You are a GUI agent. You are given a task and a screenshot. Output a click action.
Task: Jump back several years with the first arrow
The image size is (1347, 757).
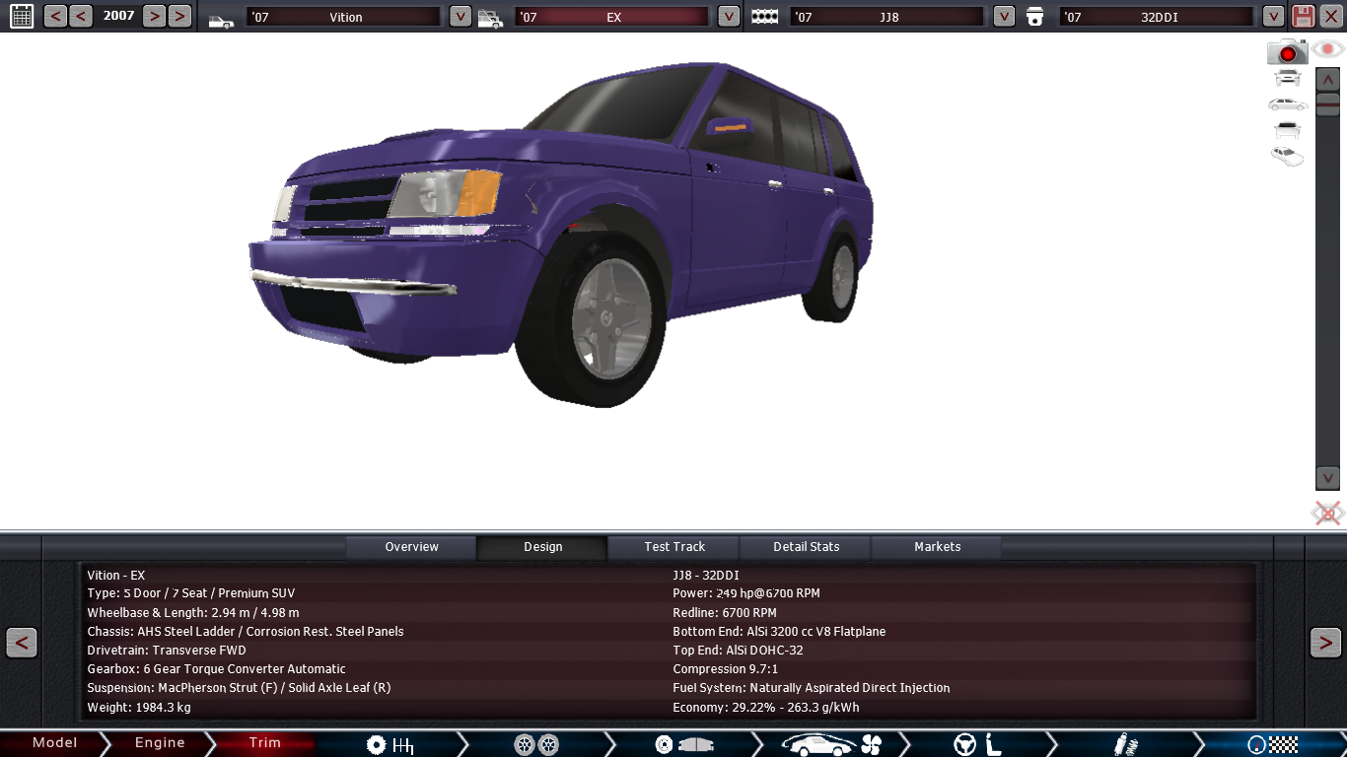tap(55, 16)
